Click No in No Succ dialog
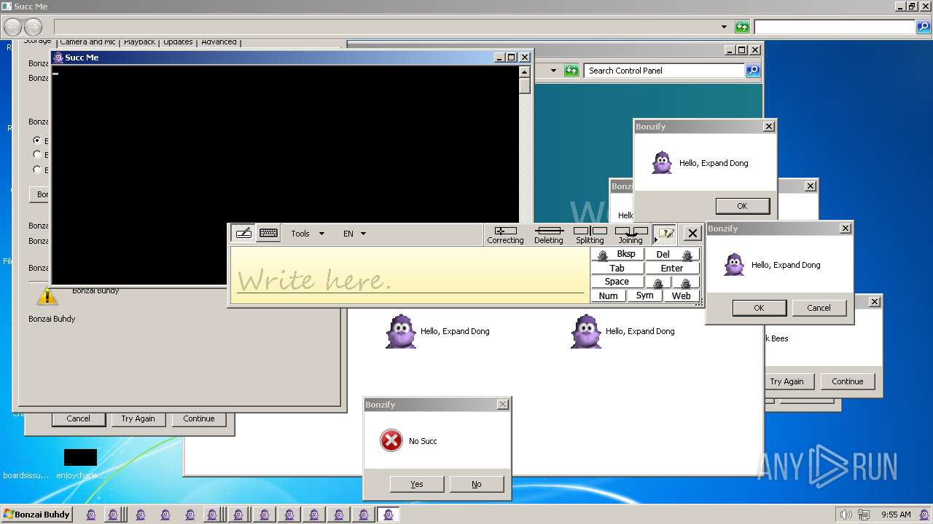This screenshot has height=524, width=933. click(x=477, y=484)
